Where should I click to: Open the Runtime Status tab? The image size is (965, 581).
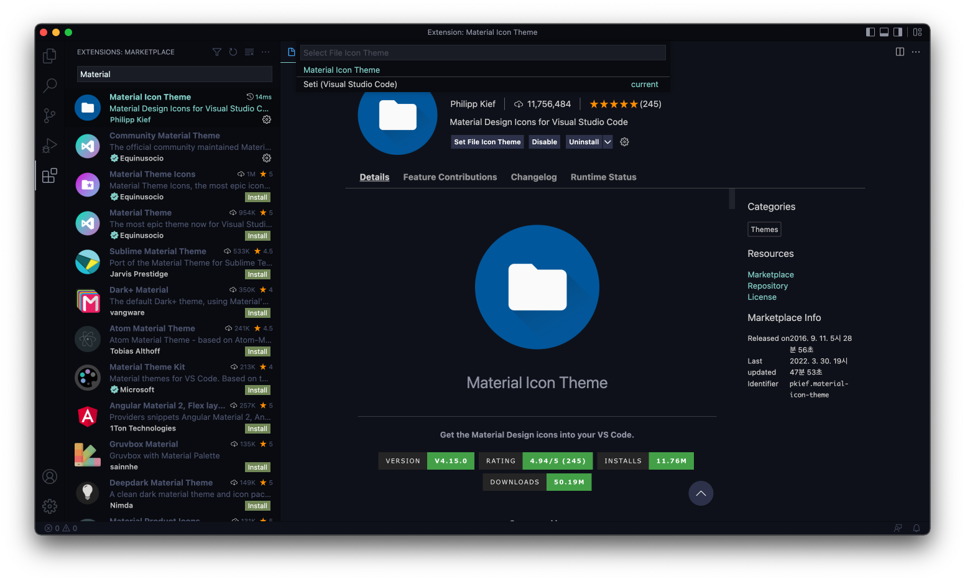click(603, 177)
